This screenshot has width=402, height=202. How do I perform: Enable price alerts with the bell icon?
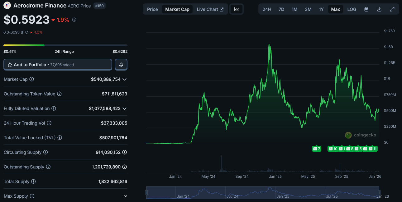(x=121, y=65)
